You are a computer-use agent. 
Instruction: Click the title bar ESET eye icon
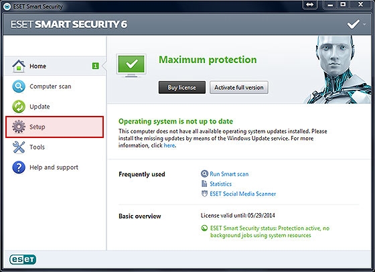click(7, 7)
